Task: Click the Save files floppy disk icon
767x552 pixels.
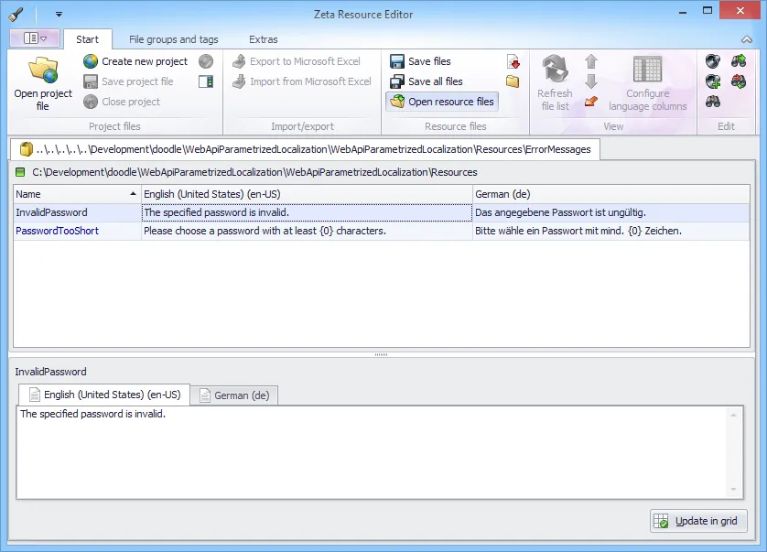Action: pos(397,61)
